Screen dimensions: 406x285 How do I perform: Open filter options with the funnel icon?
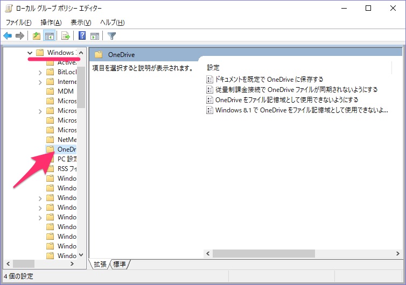(111, 35)
